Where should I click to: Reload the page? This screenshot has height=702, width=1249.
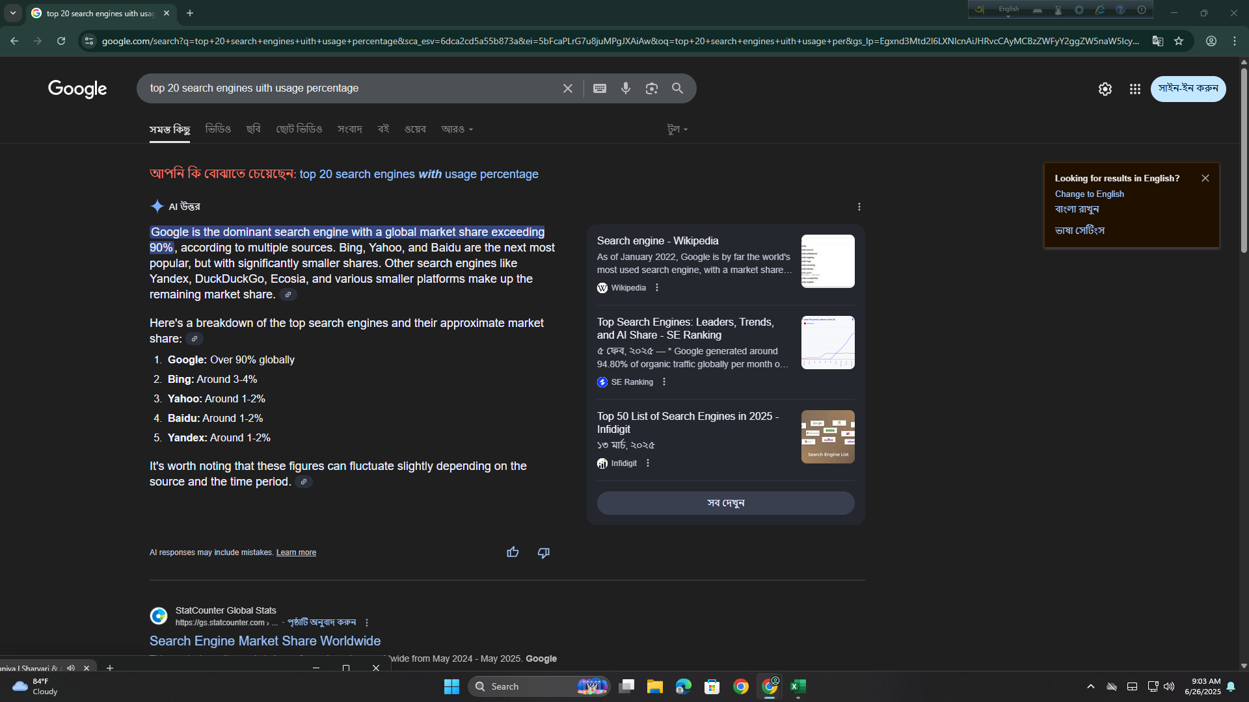(x=61, y=41)
